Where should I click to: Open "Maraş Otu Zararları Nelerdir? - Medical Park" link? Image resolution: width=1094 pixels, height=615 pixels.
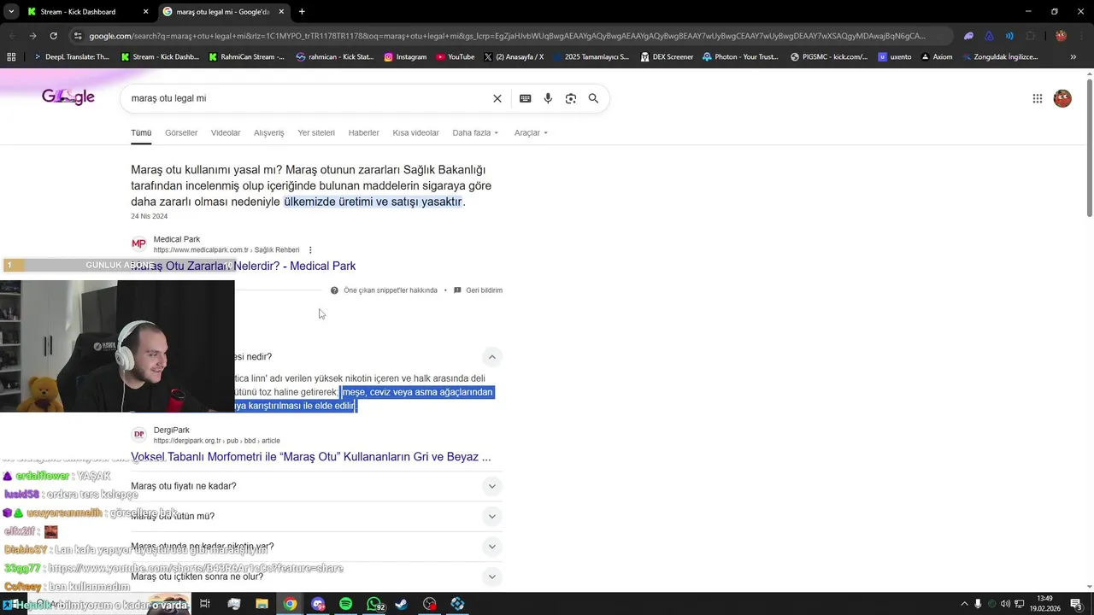point(244,266)
